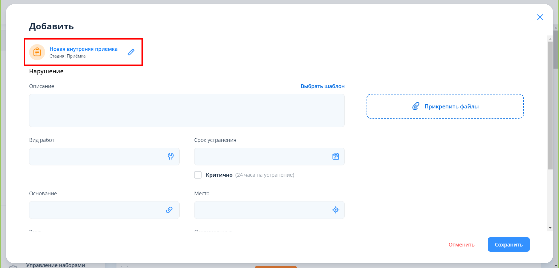Screen dimensions: 559x268
Task: Click the orange clipboard inspection icon
Action: pos(37,52)
